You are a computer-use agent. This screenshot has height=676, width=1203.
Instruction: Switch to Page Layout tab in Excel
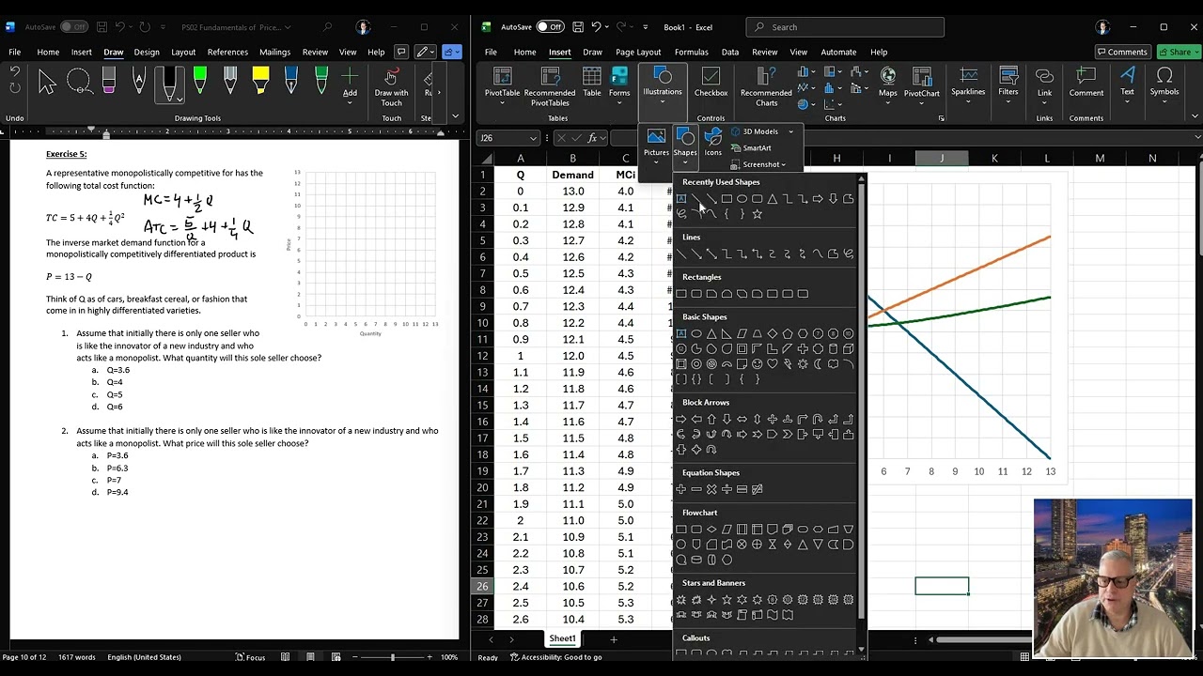[638, 52]
